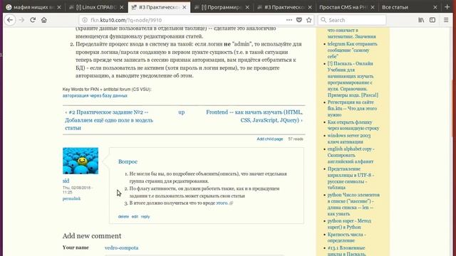Open sidebar link 'windows server 2003 ключ активации'

[348, 139]
